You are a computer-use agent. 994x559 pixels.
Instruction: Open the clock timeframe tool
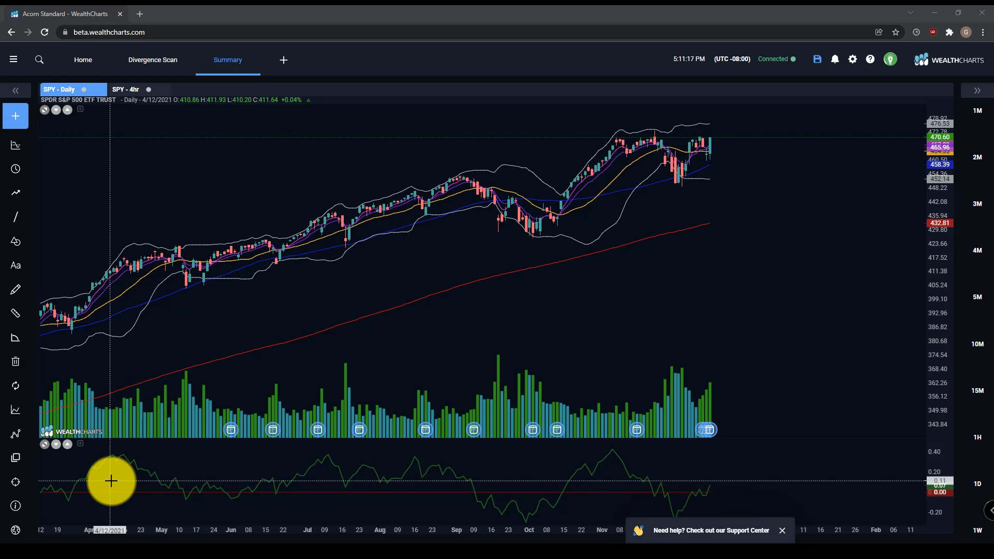pos(16,169)
